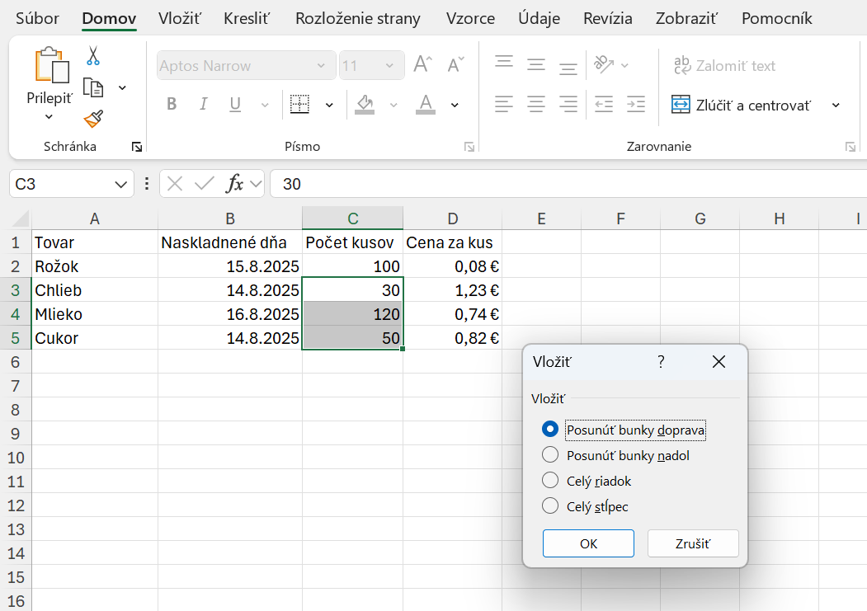
Task: Toggle Italic formatting
Action: click(x=204, y=104)
